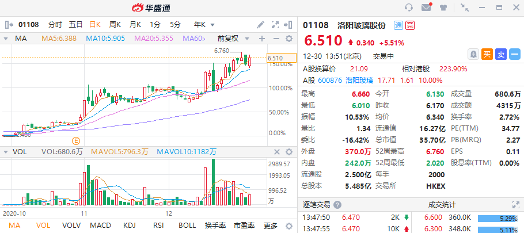The height and width of the screenshot is (233, 524).
Task: Switch to 五日 five-day tab
Action: coord(75,24)
